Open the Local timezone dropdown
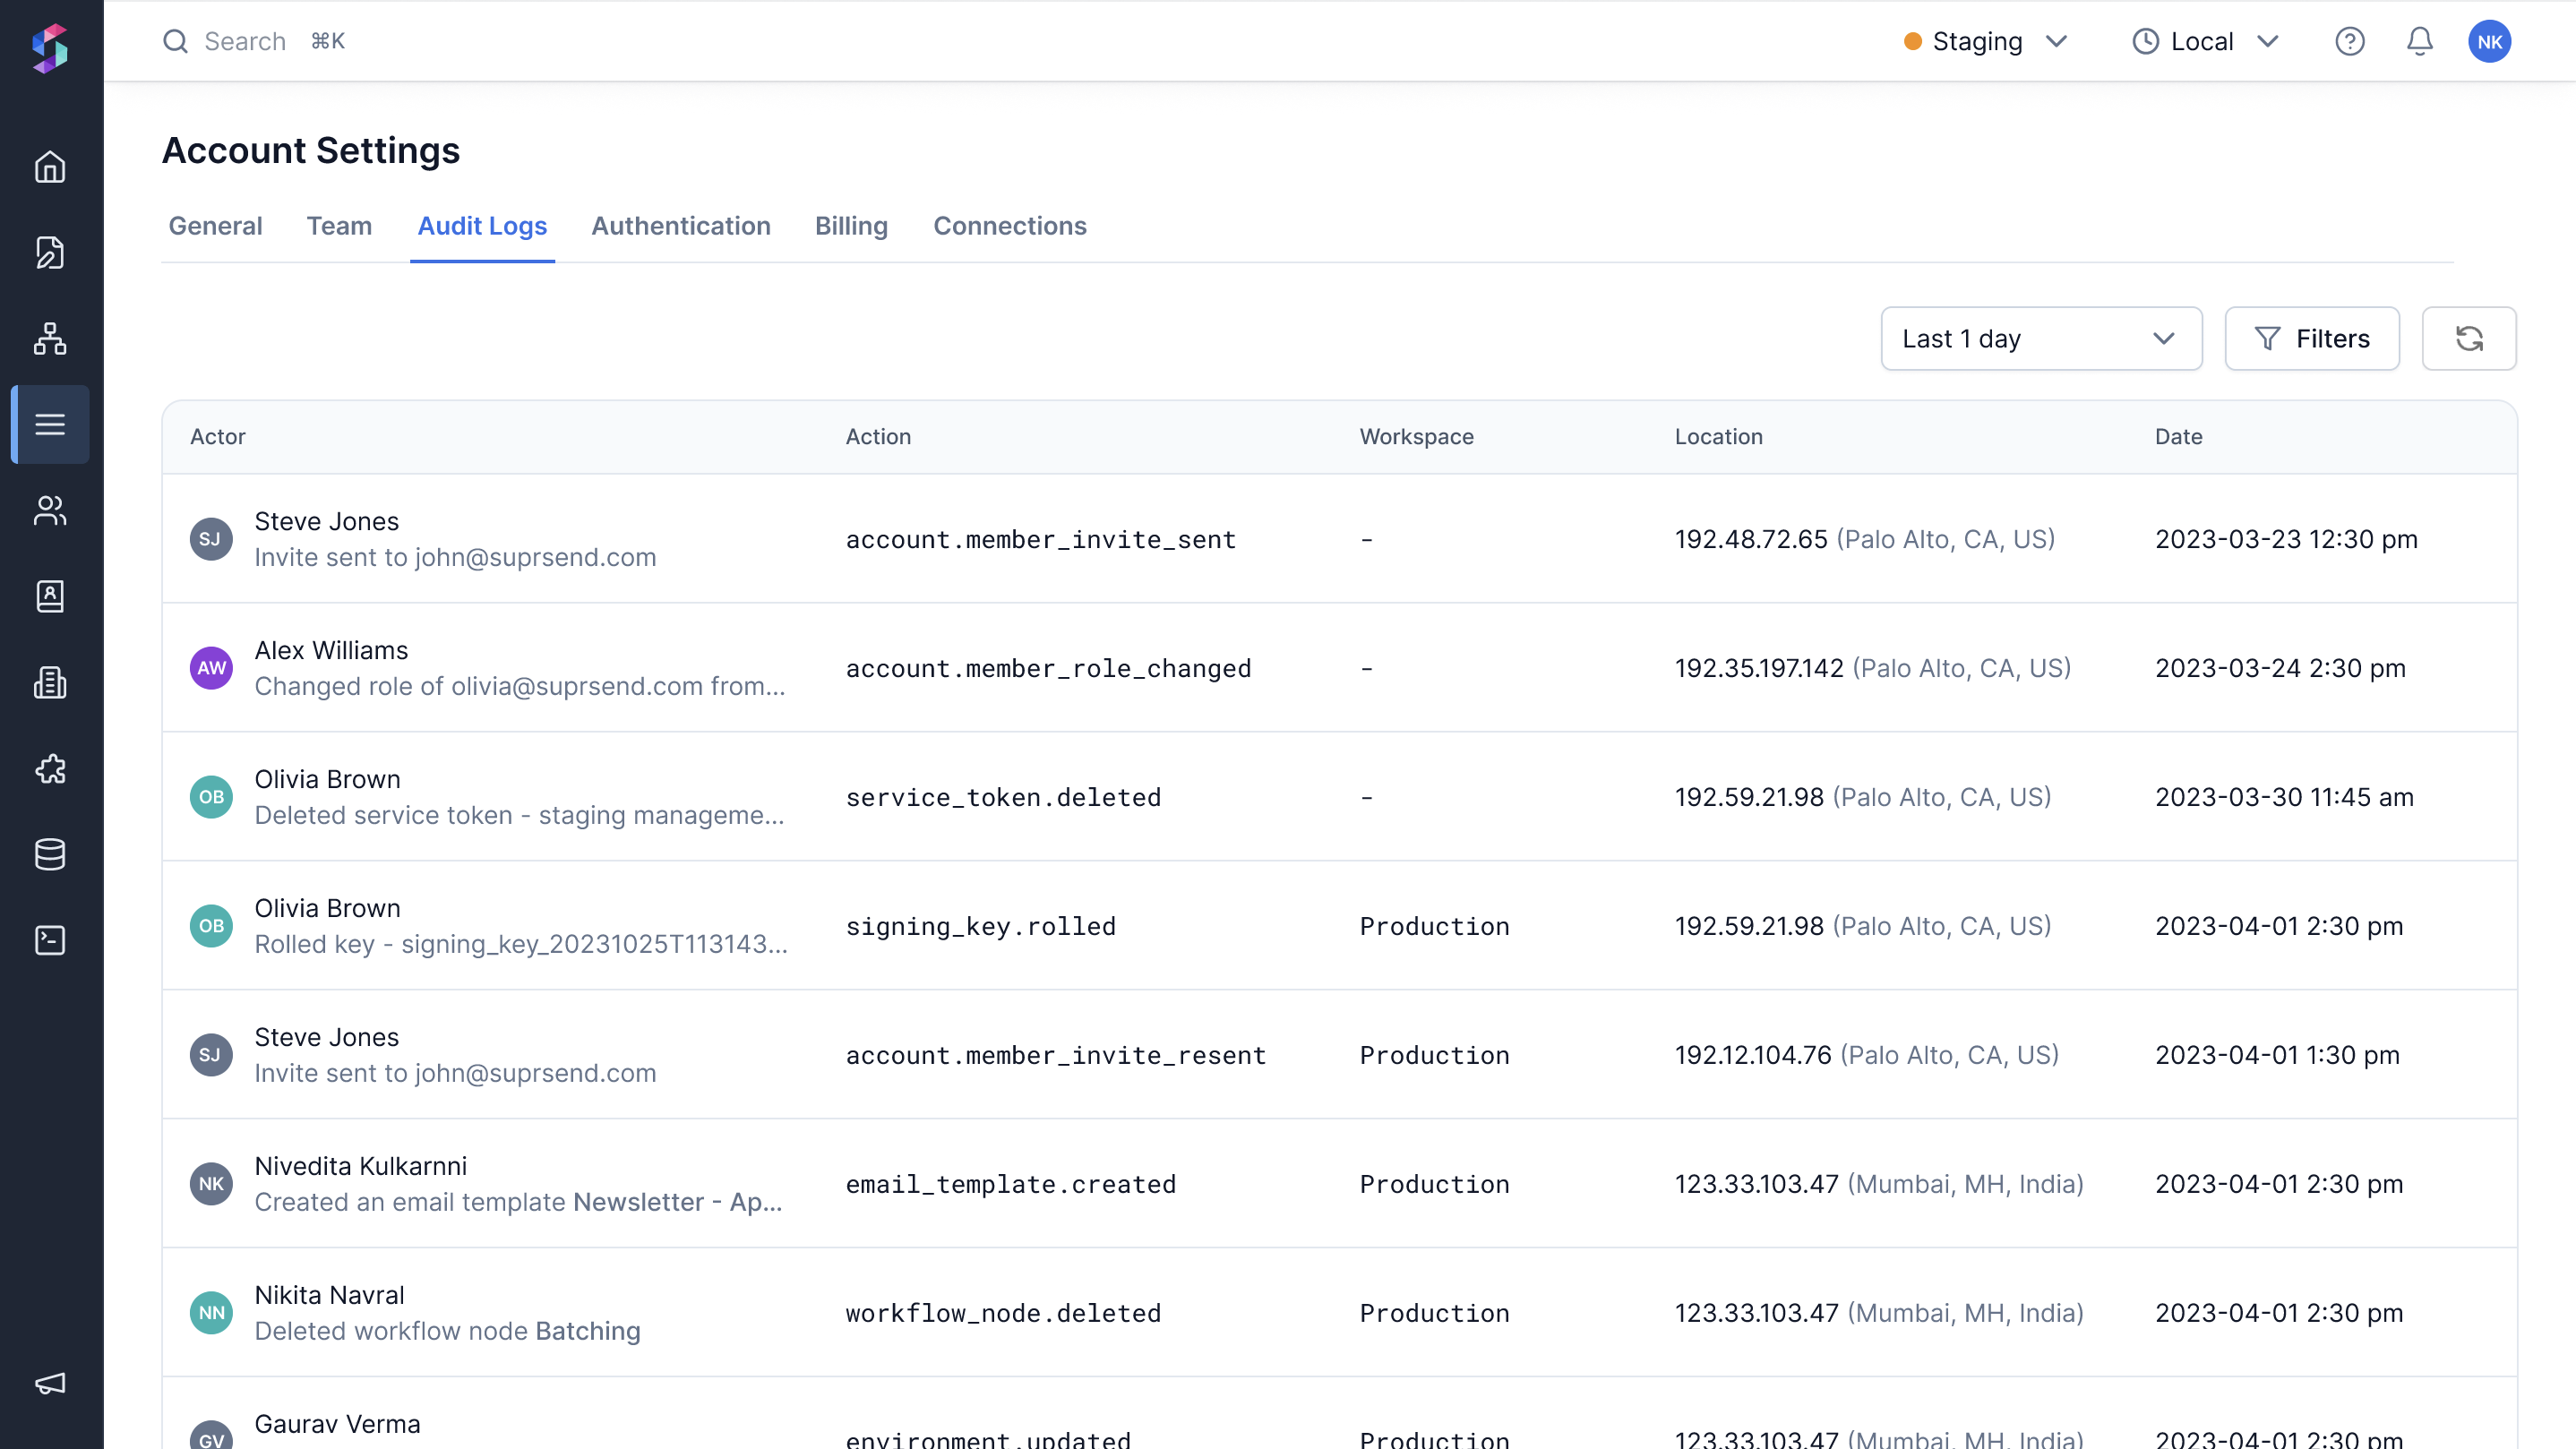The width and height of the screenshot is (2576, 1449). pyautogui.click(x=2204, y=41)
